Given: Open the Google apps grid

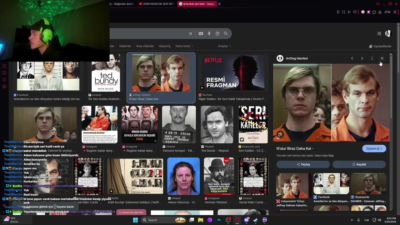Looking at the screenshot, I should [379, 33].
